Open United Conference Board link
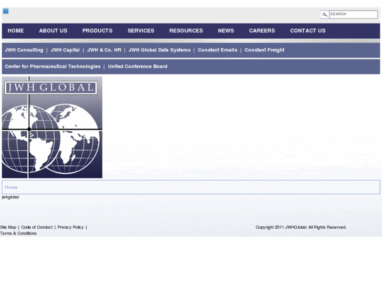 [x=138, y=67]
